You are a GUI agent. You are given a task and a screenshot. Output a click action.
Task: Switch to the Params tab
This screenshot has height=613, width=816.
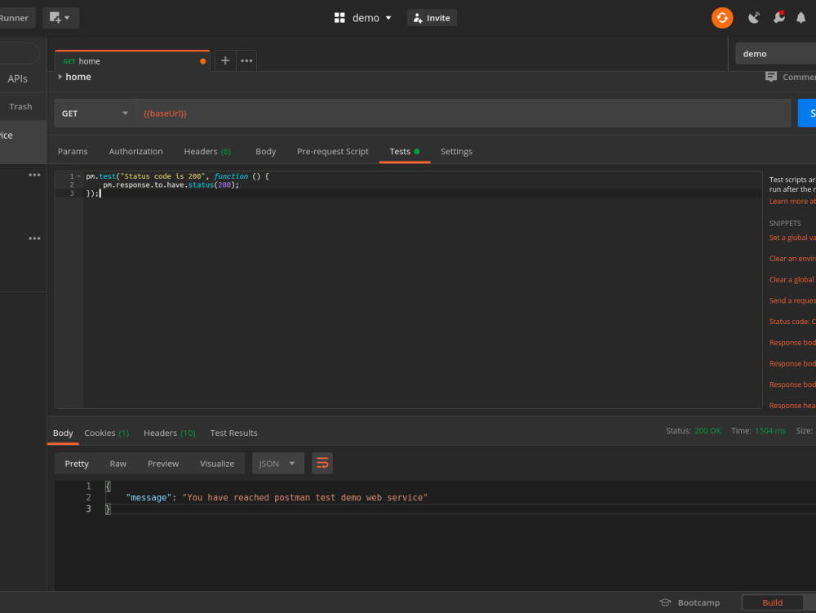(73, 152)
